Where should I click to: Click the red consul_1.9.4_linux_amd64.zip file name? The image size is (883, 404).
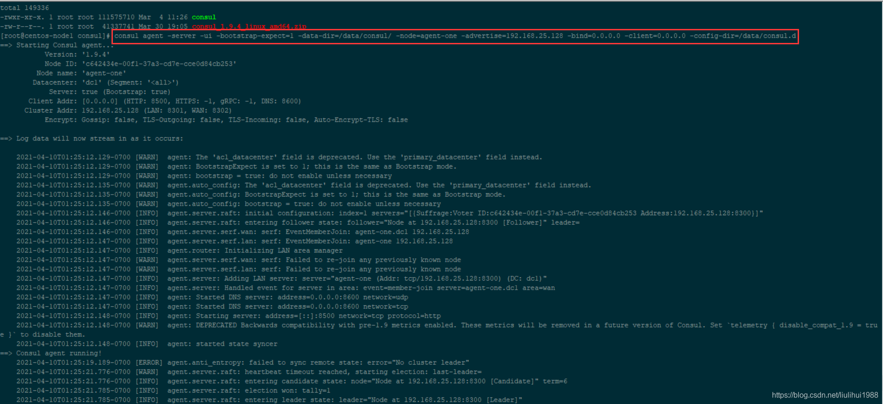point(249,27)
